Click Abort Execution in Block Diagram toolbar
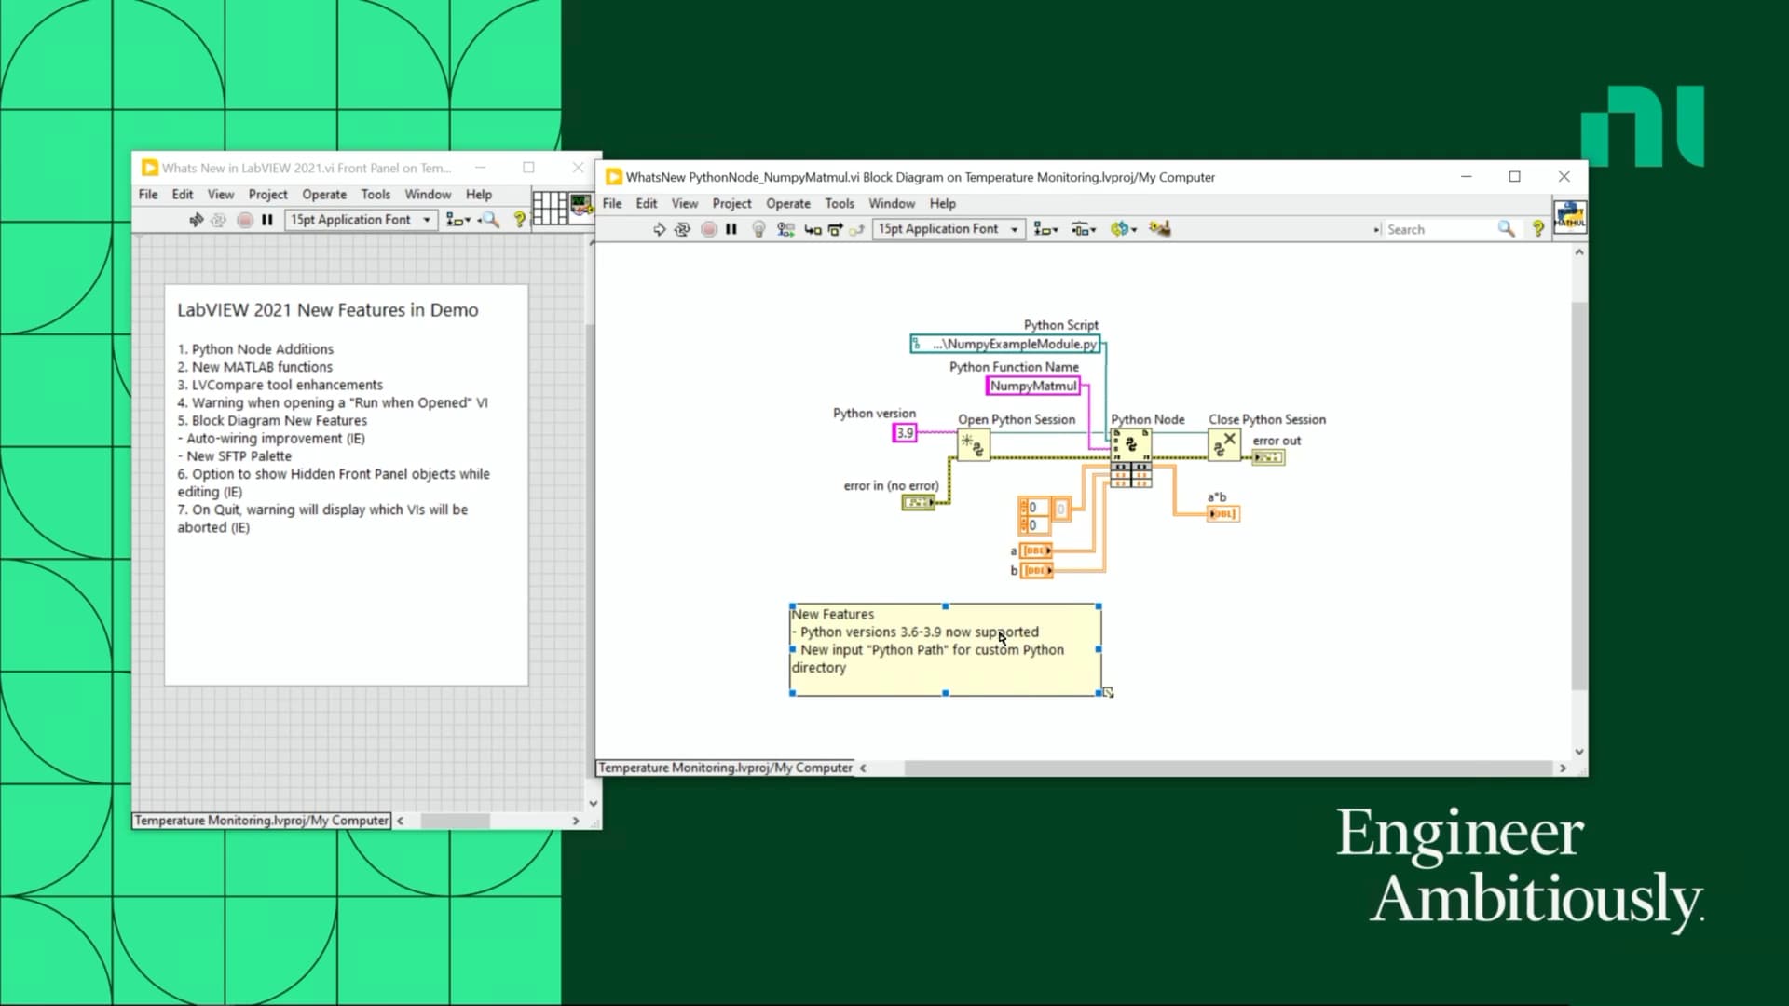Image resolution: width=1789 pixels, height=1006 pixels. point(709,229)
